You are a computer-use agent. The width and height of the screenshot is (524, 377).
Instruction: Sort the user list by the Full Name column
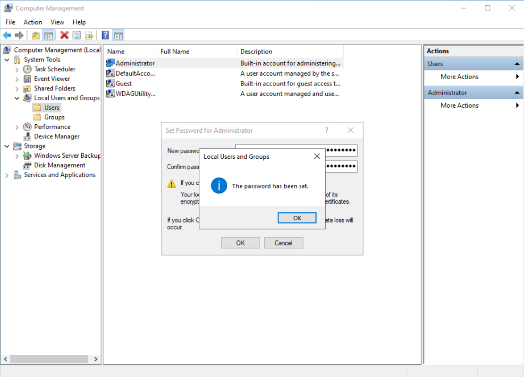(197, 51)
